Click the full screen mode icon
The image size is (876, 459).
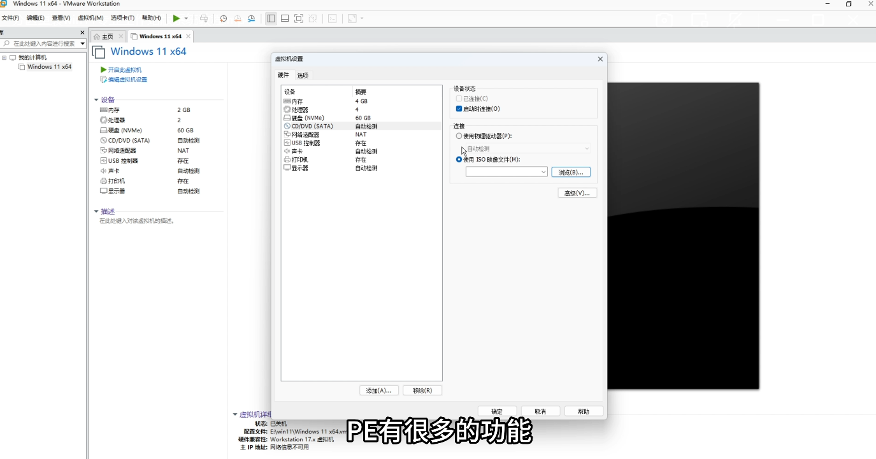click(x=299, y=18)
